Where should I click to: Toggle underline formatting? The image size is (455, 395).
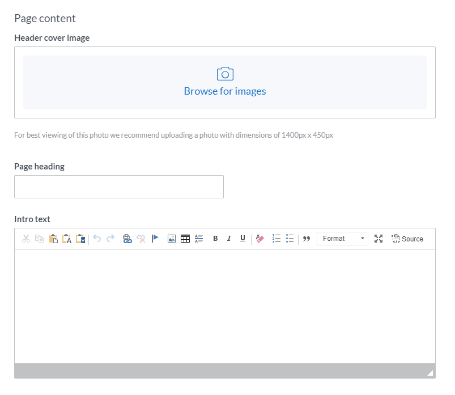point(243,239)
